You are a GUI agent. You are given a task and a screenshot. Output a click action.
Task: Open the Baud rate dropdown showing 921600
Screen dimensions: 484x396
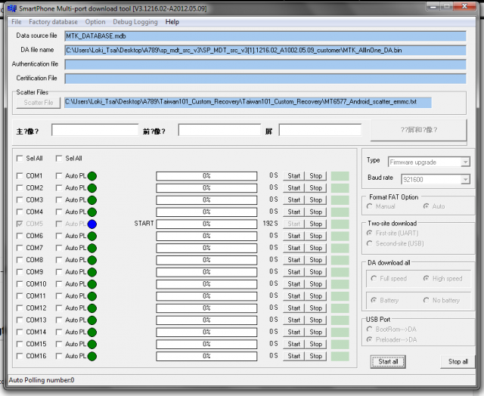[465, 180]
